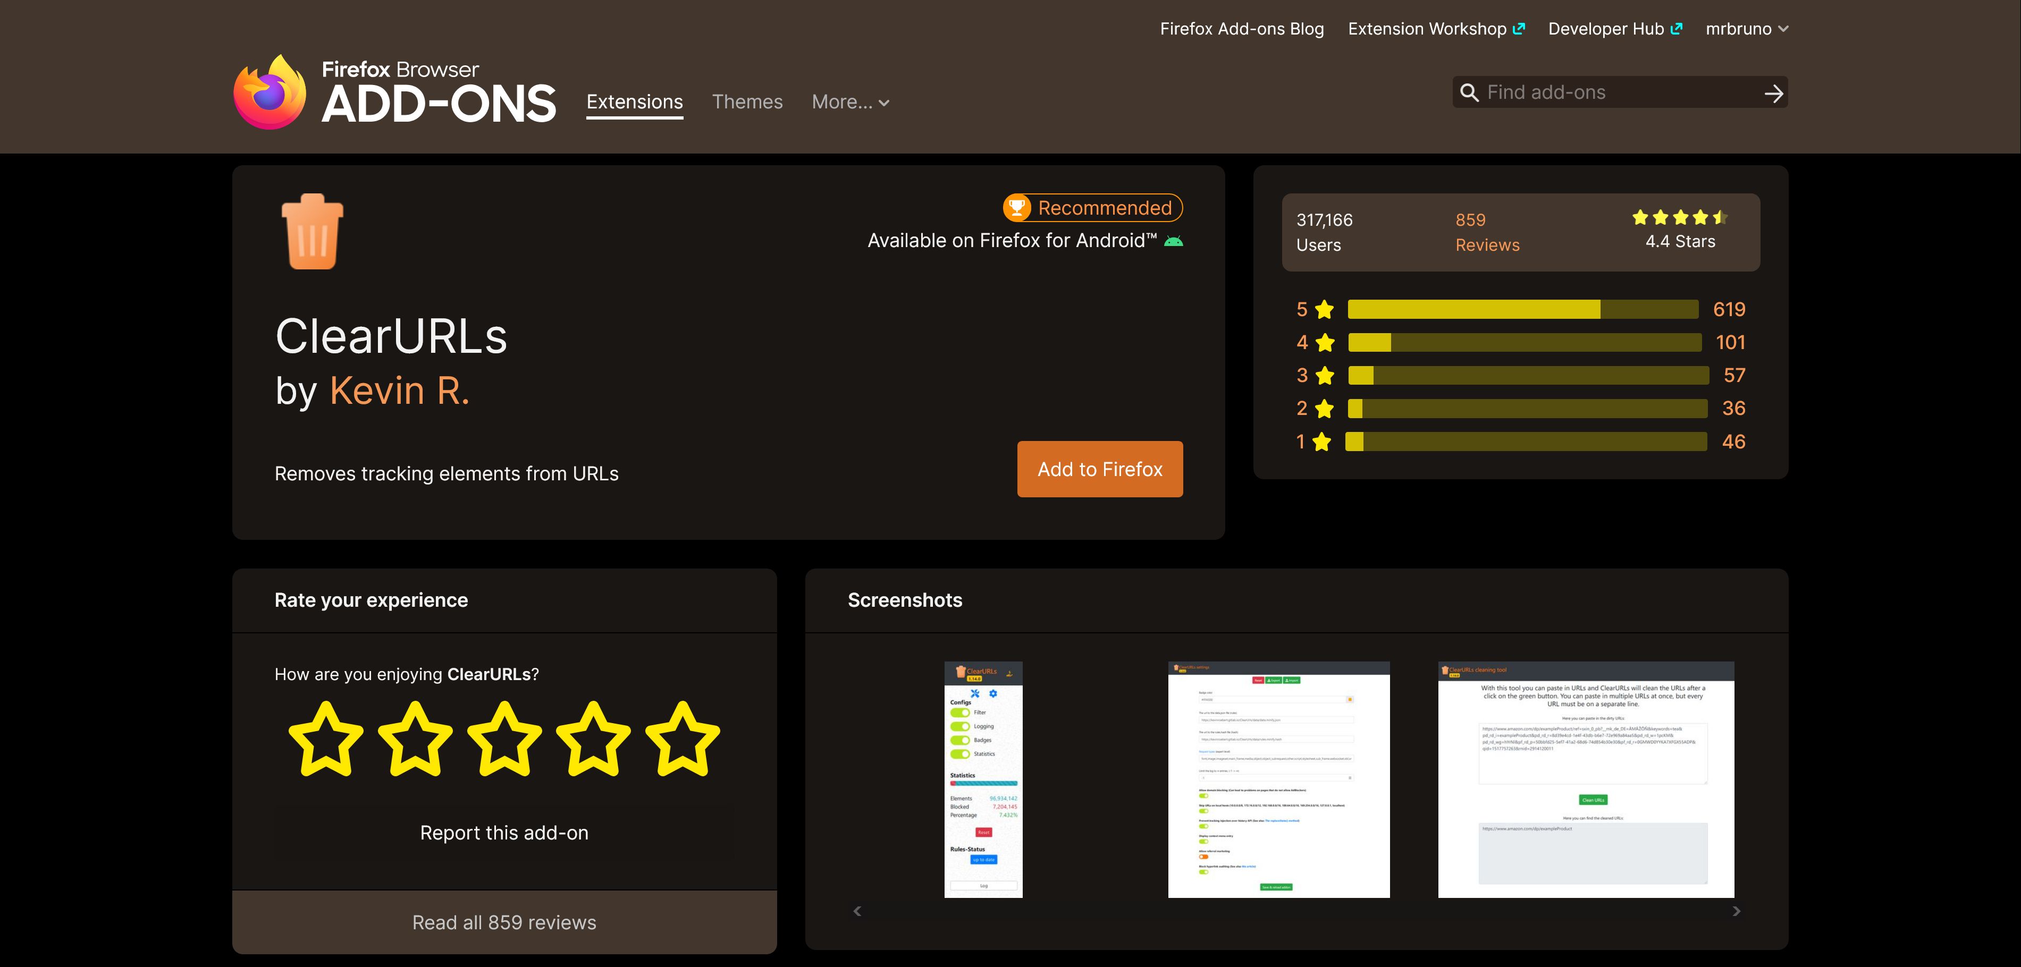Click the 4.4 Stars rating stars

click(x=1680, y=217)
